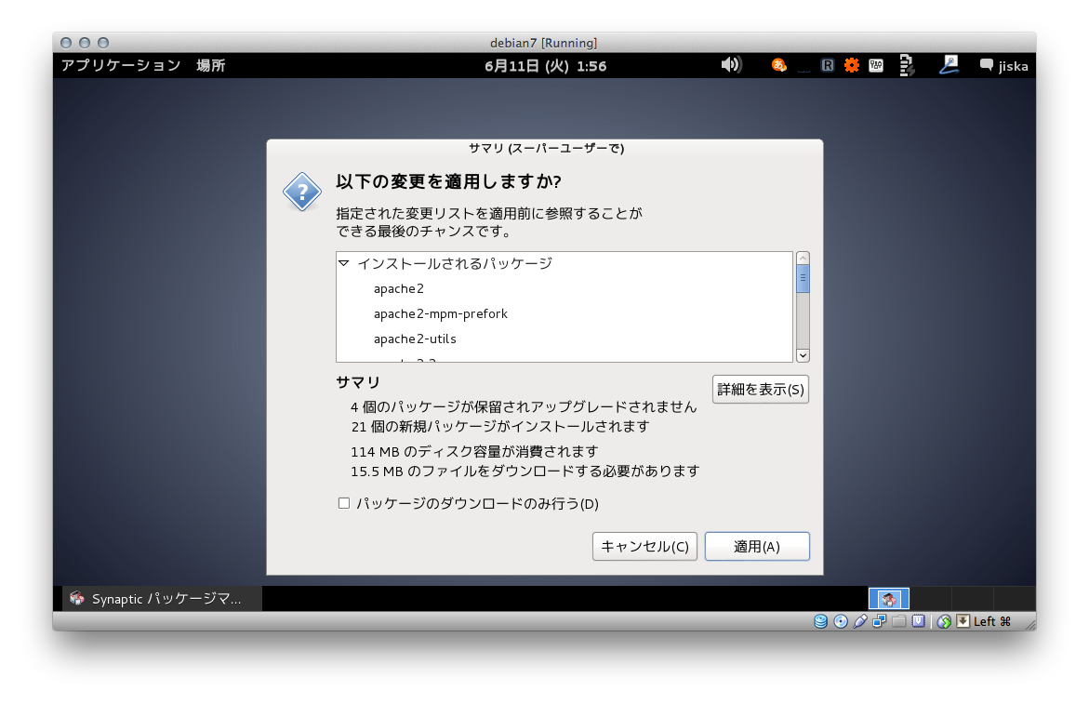Select the active workspace in the switcher
Screen dimensions: 1089x704
click(x=889, y=599)
